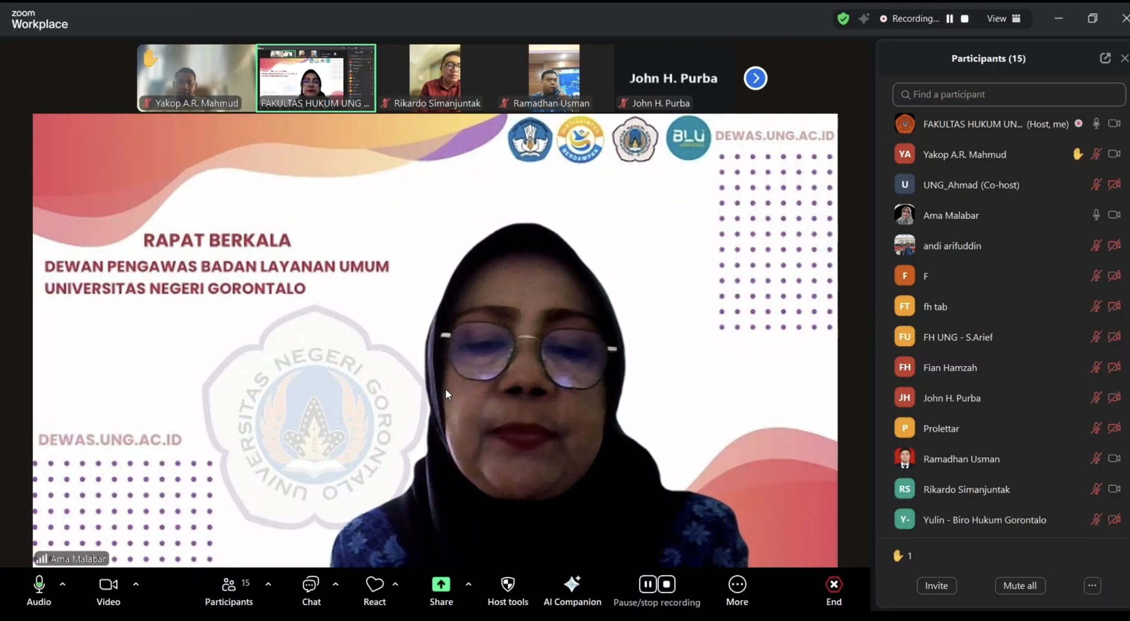The height and width of the screenshot is (621, 1130).
Task: Toggle the Audio microphone mute
Action: point(39,585)
